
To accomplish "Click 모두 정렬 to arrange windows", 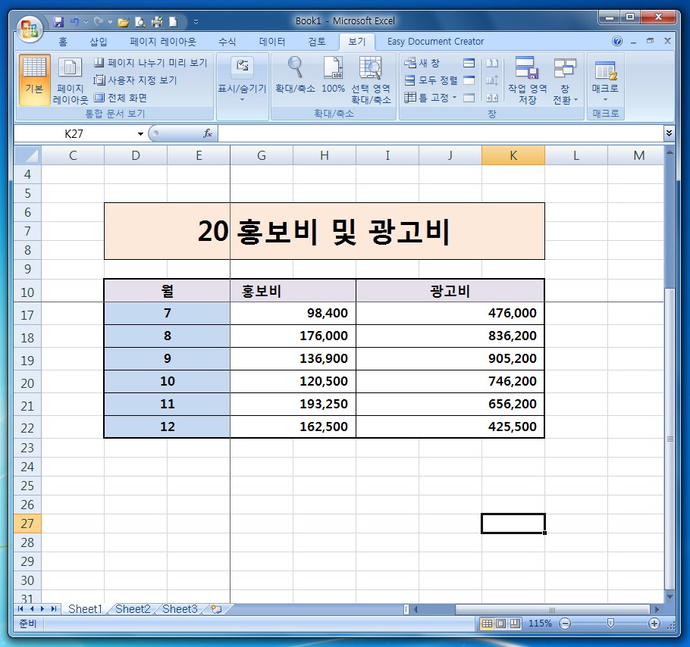I will 431,80.
